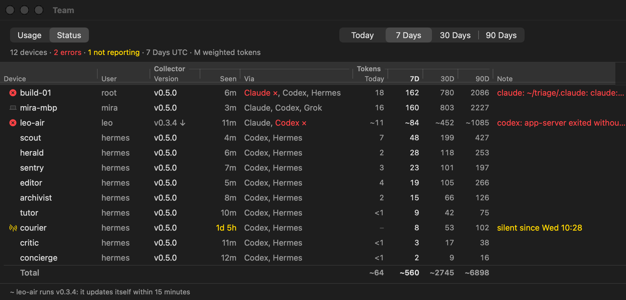Click the red x after Codex in leo-air row
Image resolution: width=626 pixels, height=300 pixels.
304,123
